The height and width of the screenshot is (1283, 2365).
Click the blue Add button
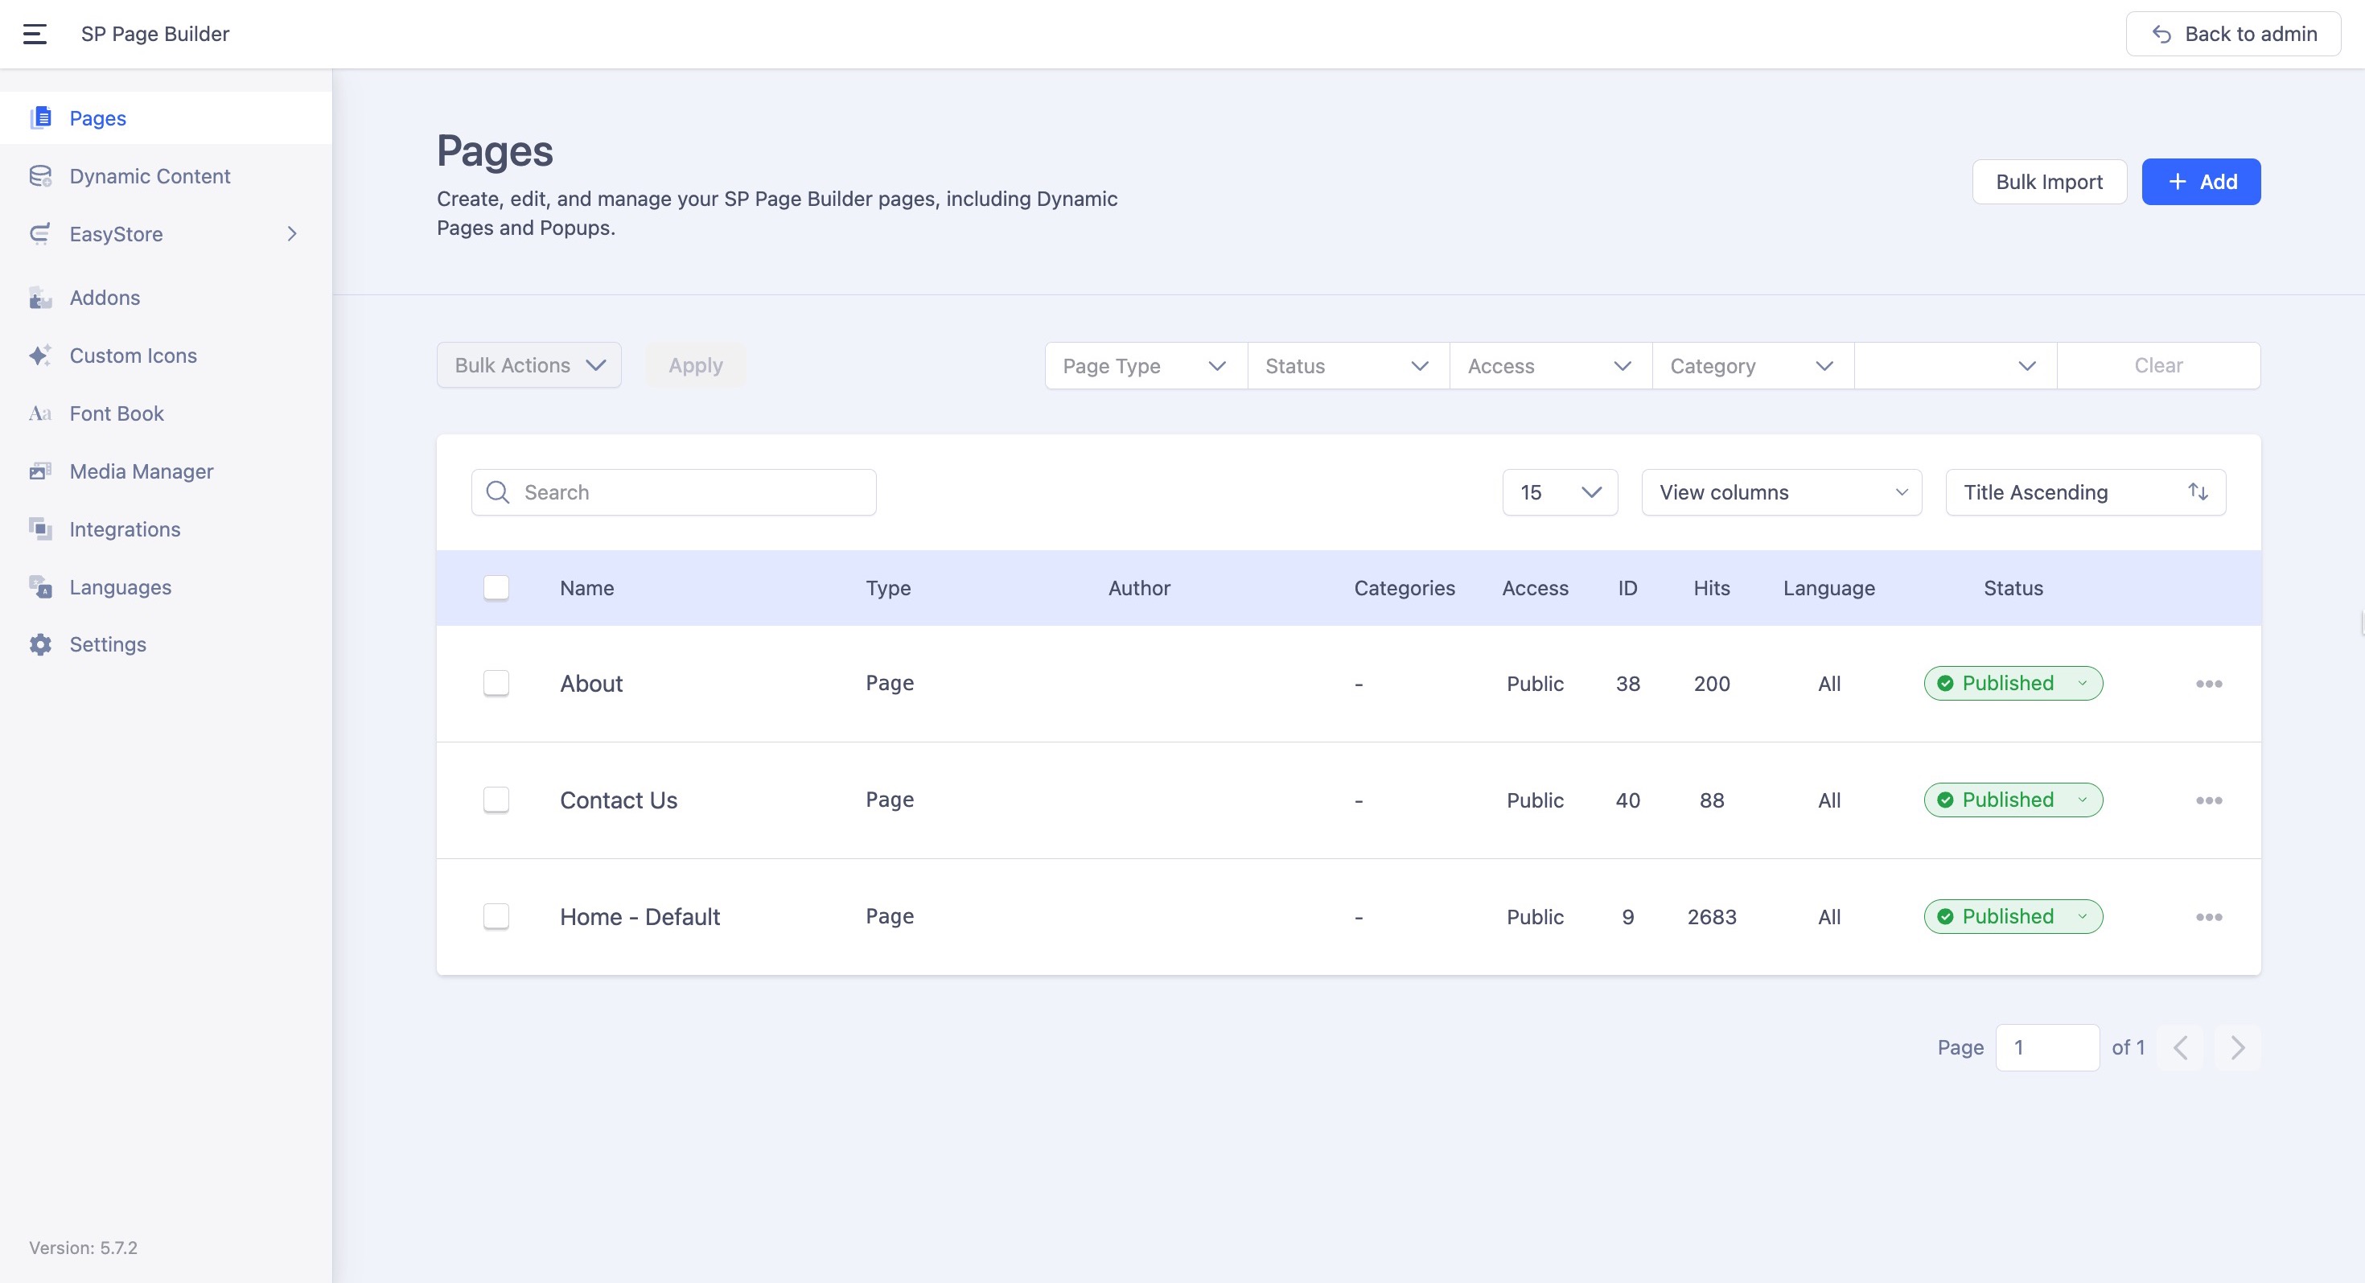[x=2201, y=182]
